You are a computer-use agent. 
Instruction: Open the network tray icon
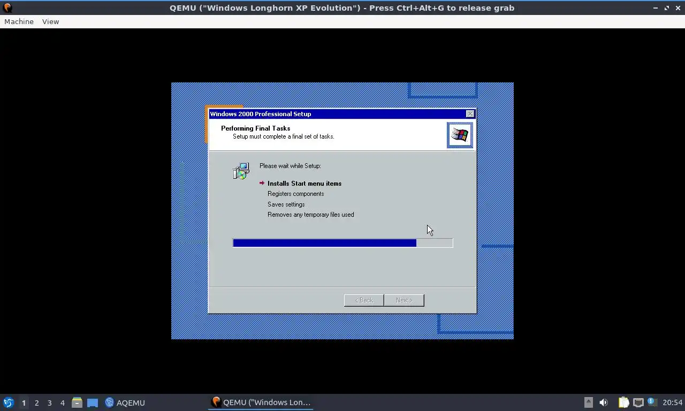[638, 402]
